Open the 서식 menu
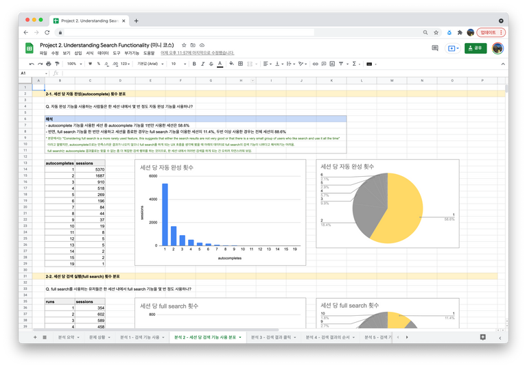 point(90,53)
